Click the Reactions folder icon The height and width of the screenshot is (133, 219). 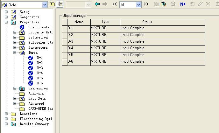click(13, 114)
